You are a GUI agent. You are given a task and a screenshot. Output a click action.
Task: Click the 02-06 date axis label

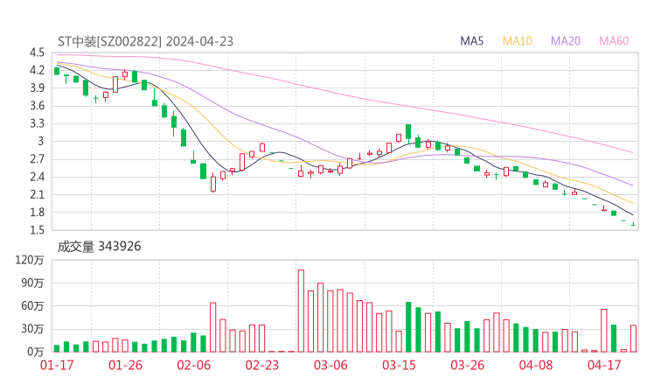tap(194, 365)
